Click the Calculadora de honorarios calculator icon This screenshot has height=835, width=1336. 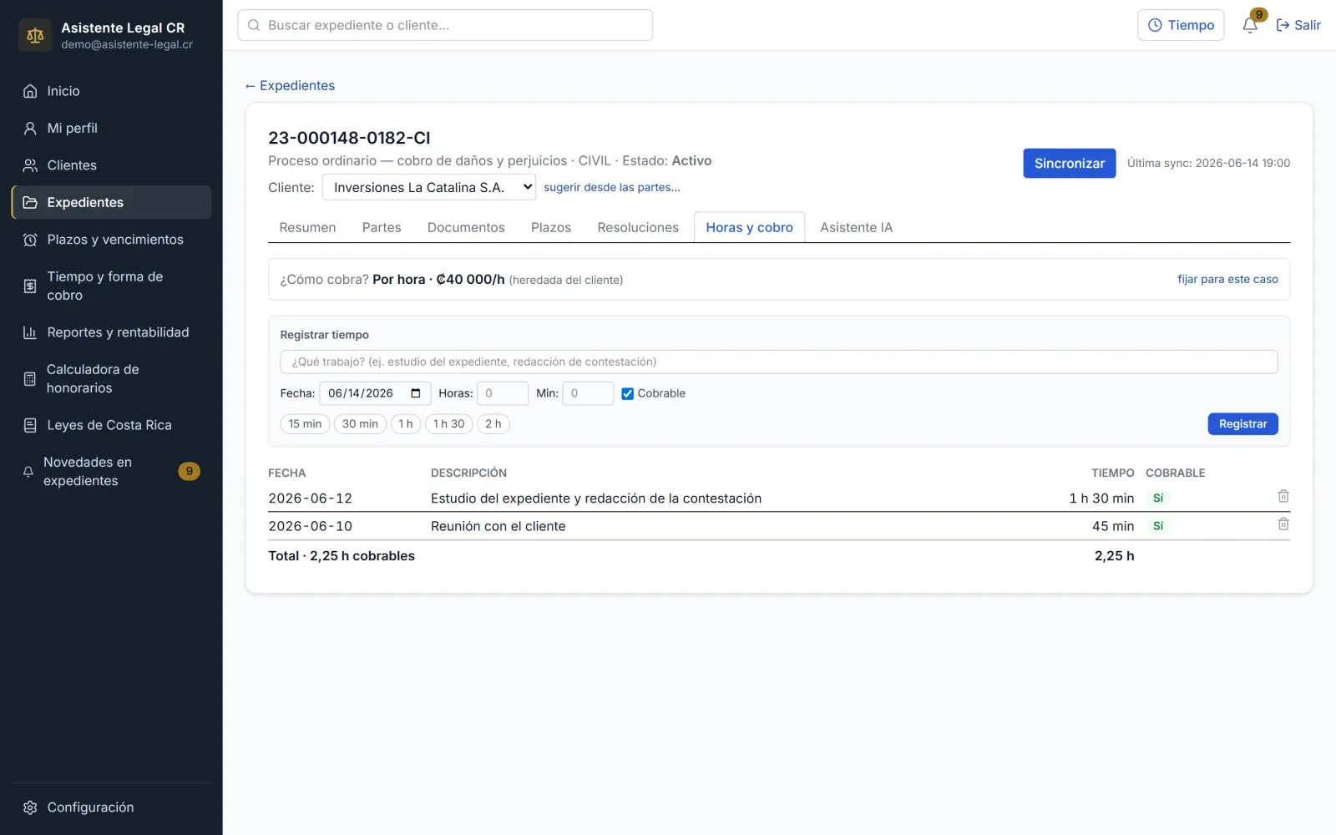coord(30,379)
